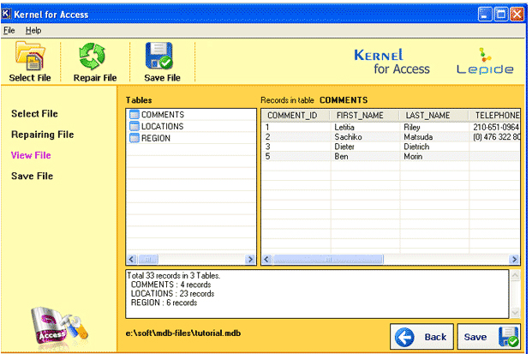Click the 'REGION : 6 records' summary line
Screen dimensions: 532x354
pos(164,303)
